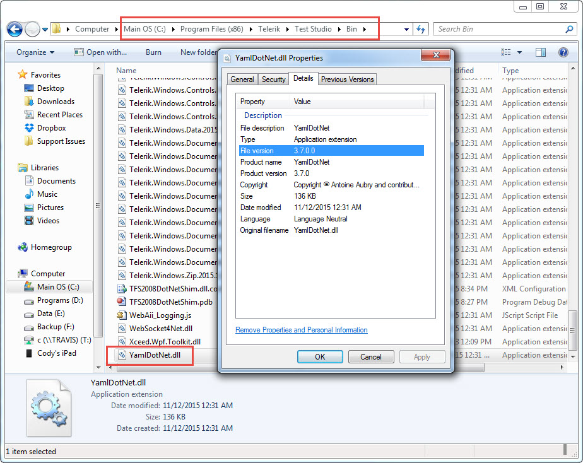Select Cody's iPad device
Screen dimensions: 583x463
click(57, 353)
